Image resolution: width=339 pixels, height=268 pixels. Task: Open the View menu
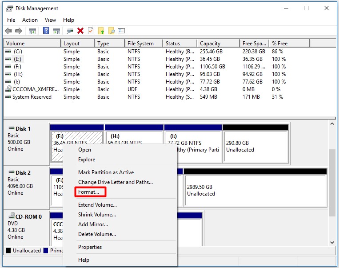(x=50, y=20)
